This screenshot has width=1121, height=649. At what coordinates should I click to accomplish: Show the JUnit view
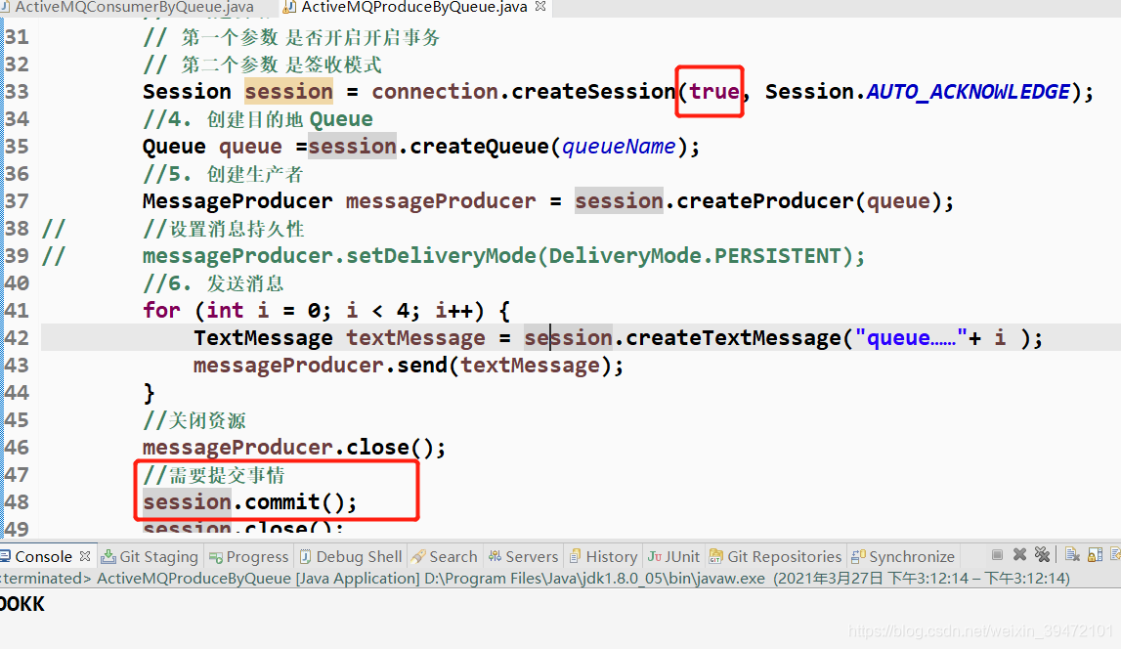click(673, 556)
